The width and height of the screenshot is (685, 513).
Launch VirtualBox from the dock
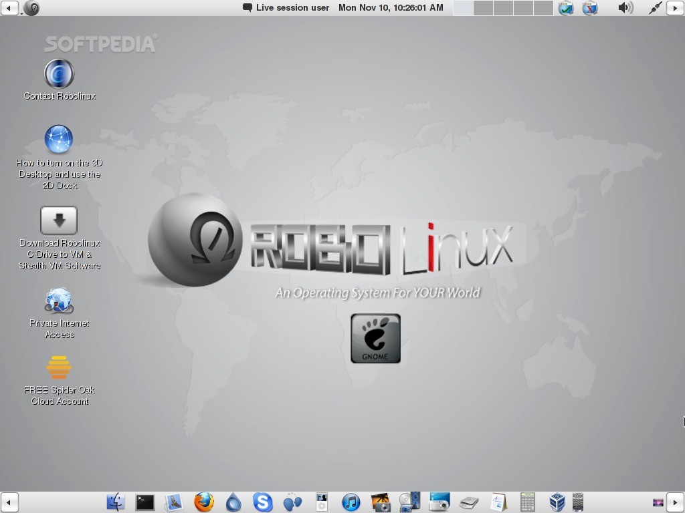557,502
